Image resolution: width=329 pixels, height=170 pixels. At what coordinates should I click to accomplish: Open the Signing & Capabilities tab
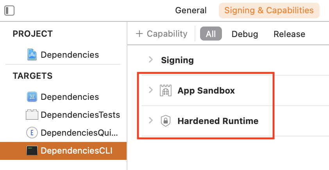pos(269,11)
